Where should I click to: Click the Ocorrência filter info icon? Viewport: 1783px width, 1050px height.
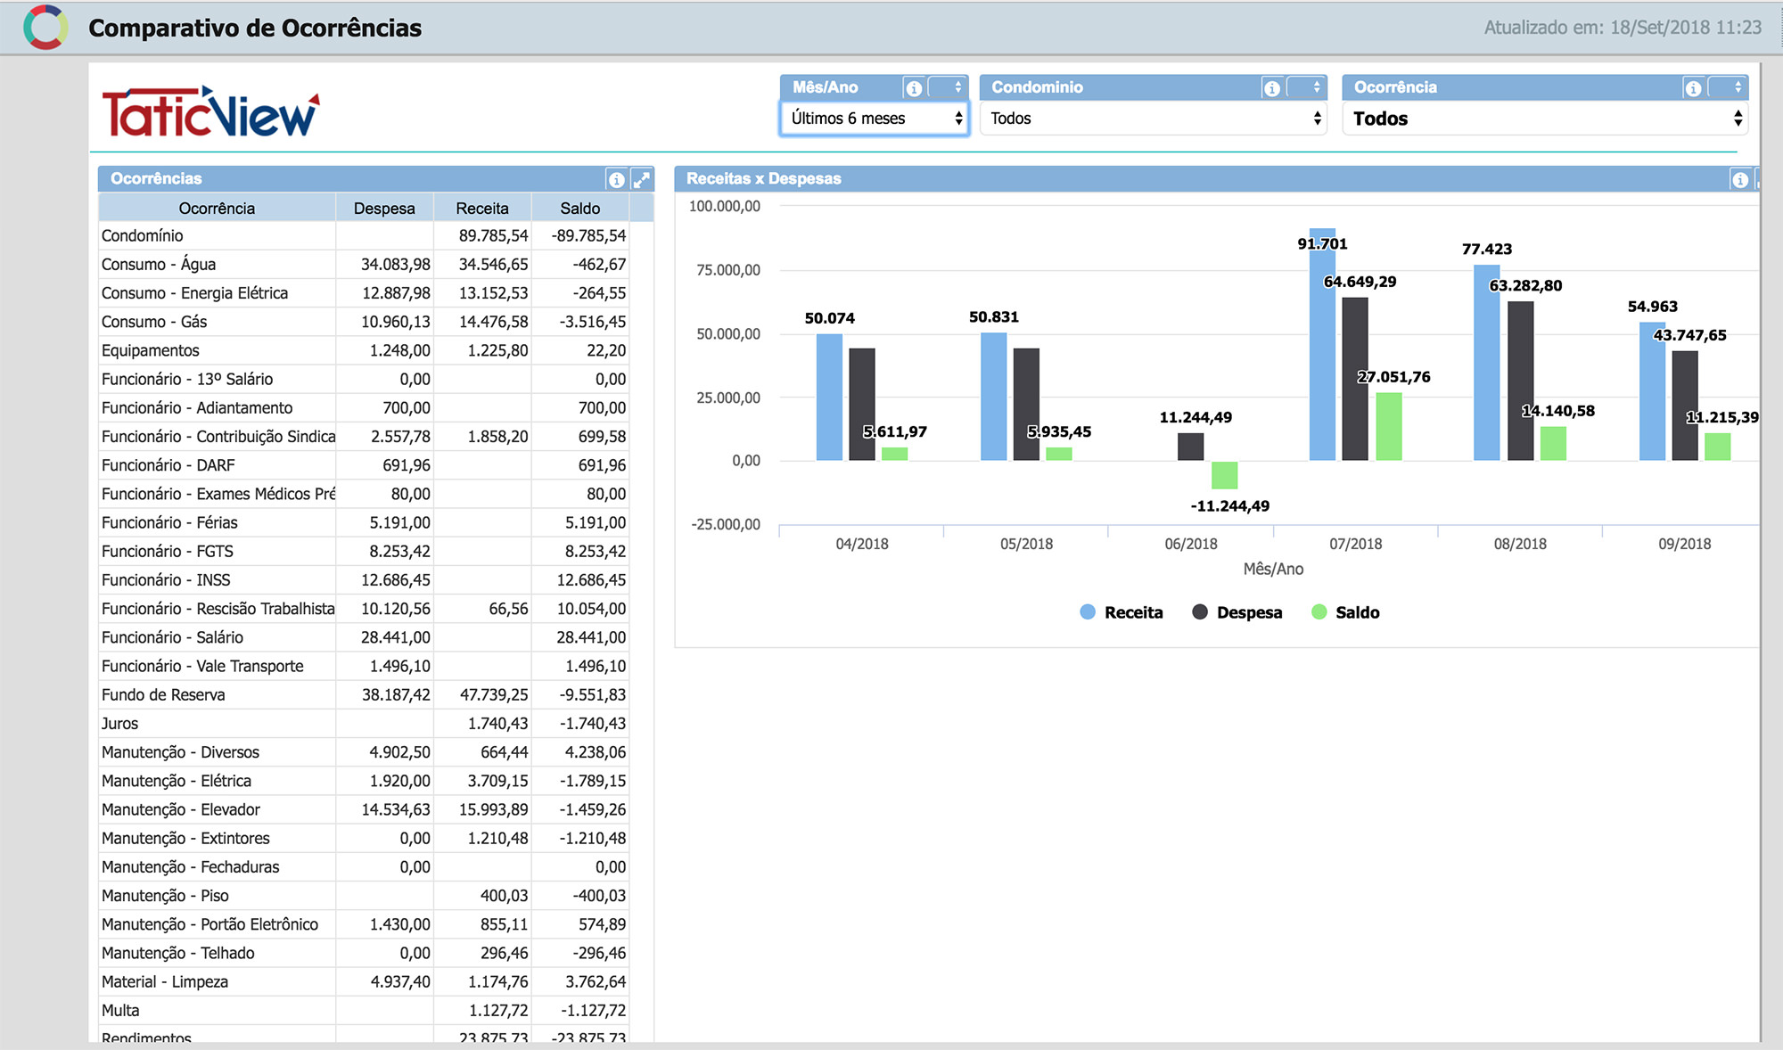click(x=1693, y=88)
